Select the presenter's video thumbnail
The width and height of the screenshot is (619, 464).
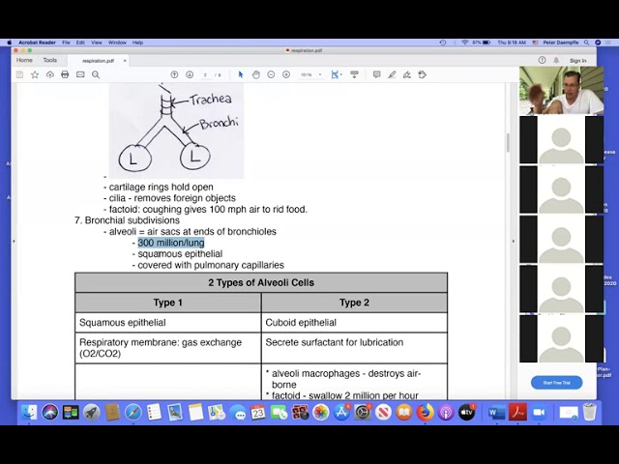pyautogui.click(x=561, y=90)
